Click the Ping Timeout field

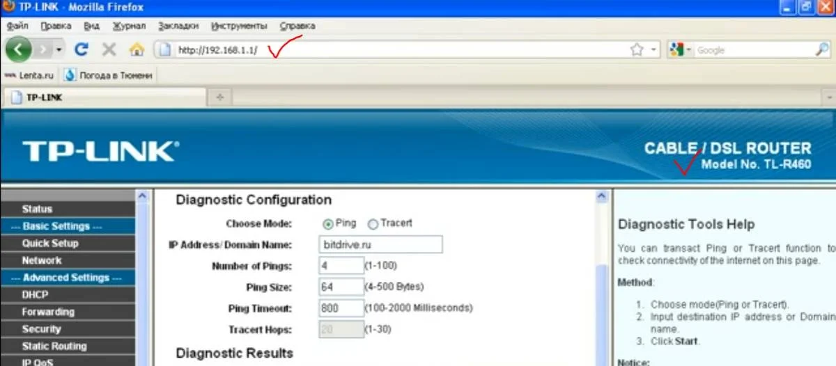[341, 308]
